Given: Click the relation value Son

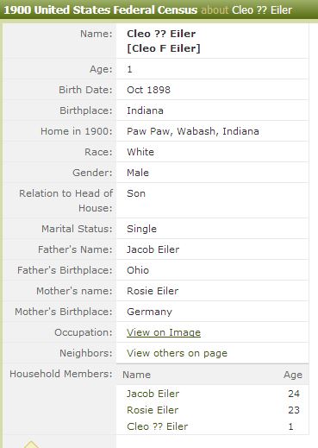Looking at the screenshot, I should coord(136,193).
